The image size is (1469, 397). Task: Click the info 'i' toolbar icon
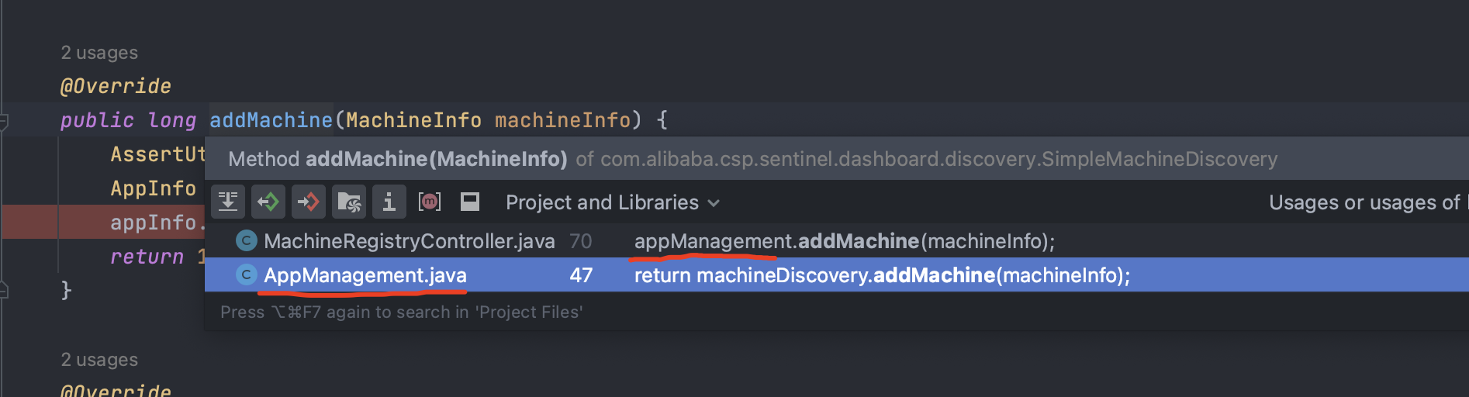(x=389, y=202)
